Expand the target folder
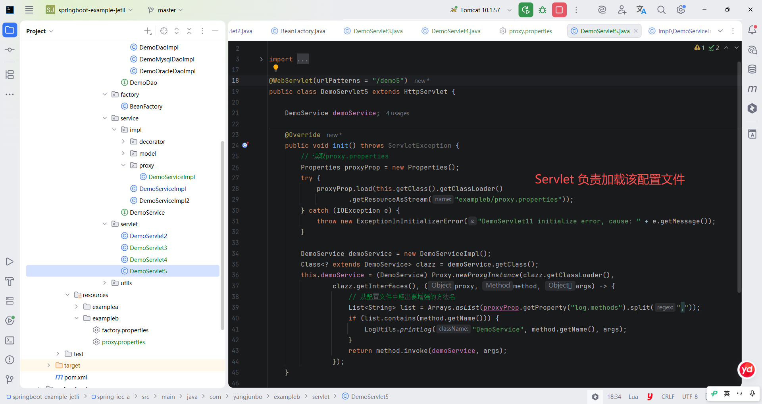This screenshot has width=762, height=404. click(x=49, y=365)
